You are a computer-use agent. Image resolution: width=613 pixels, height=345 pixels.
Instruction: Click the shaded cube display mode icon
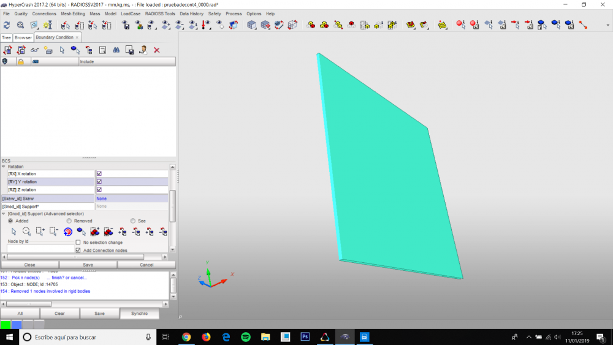(251, 25)
